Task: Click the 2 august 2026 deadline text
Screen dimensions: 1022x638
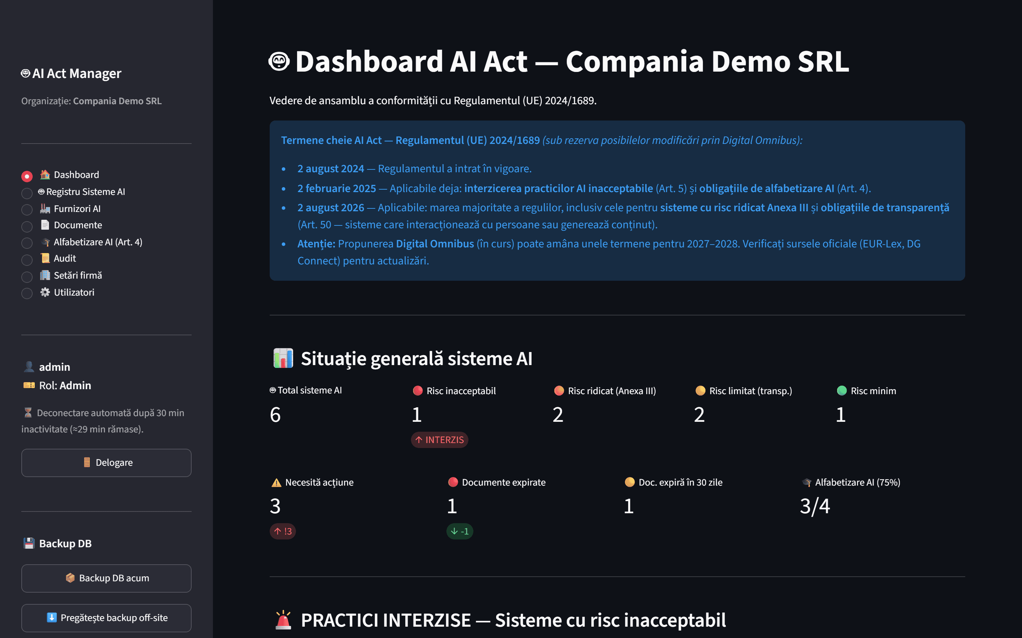Action: [331, 208]
